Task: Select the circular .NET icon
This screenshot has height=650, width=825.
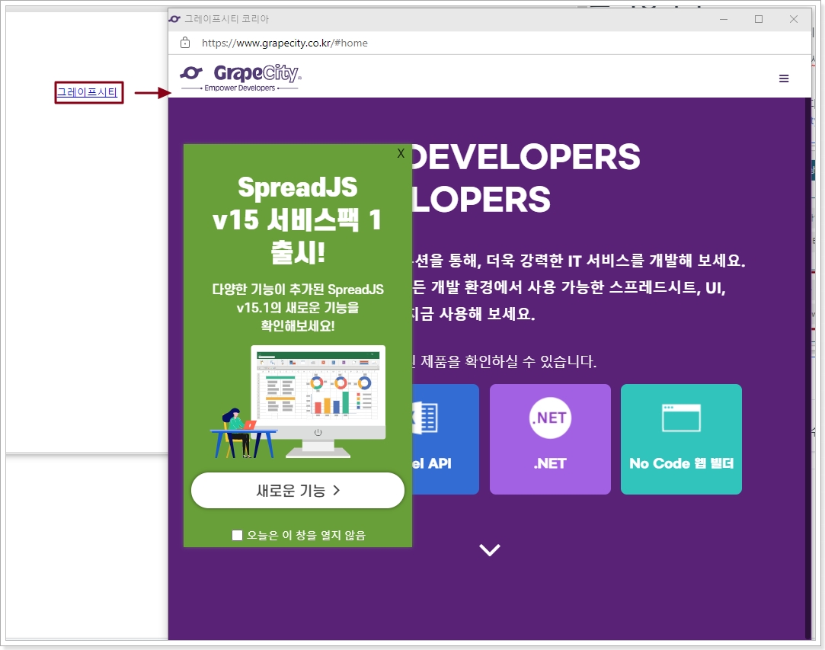Action: (550, 418)
